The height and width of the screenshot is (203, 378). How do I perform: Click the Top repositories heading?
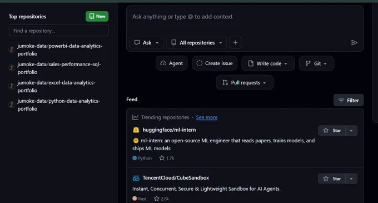tap(27, 16)
